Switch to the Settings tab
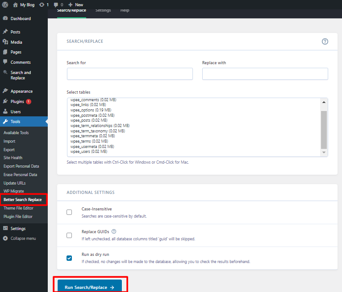The width and height of the screenshot is (342, 292). click(x=103, y=11)
